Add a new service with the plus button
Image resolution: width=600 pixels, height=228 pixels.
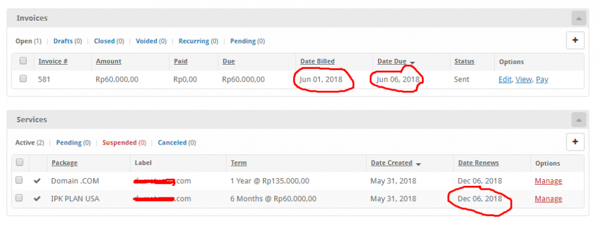click(x=575, y=142)
